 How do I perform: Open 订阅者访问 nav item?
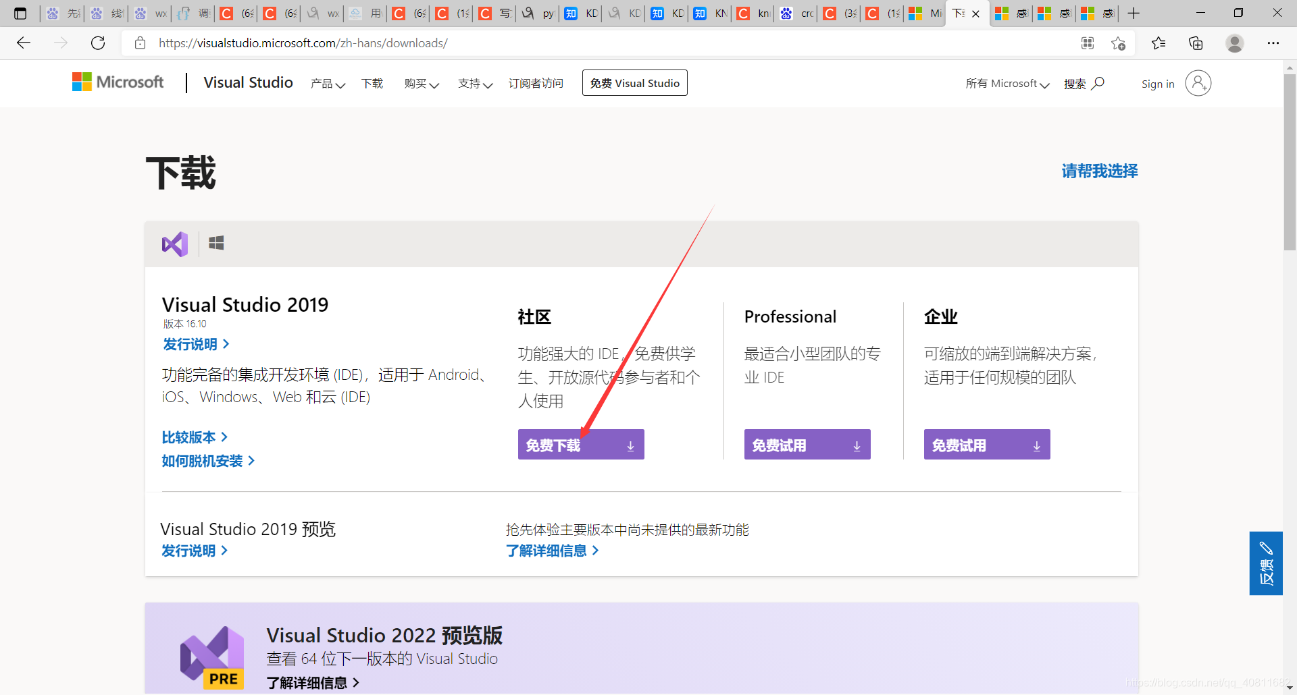point(536,84)
